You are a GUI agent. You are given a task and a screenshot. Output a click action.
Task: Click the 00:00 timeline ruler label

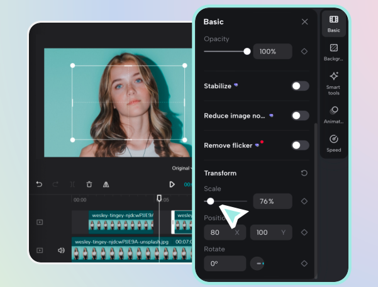click(x=80, y=200)
